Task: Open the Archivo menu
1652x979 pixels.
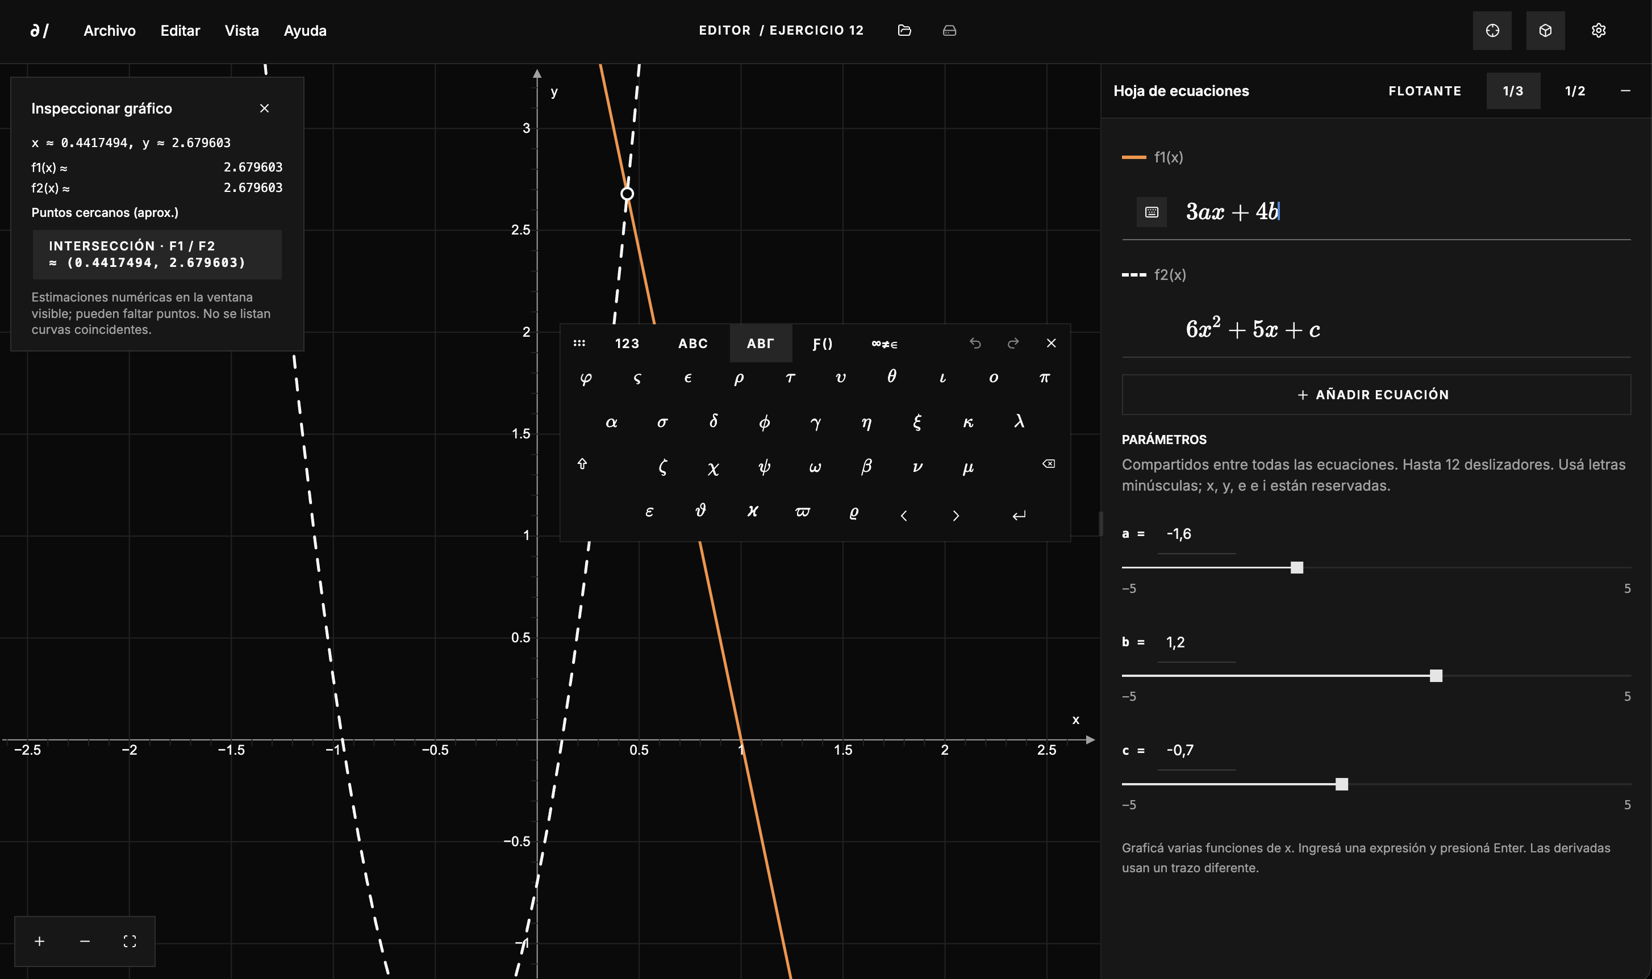Action: click(110, 30)
